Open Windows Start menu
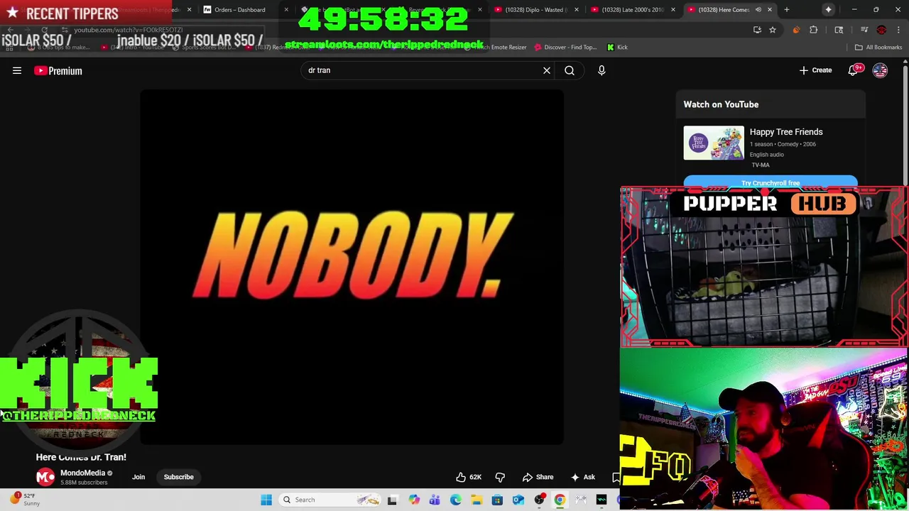Image resolution: width=909 pixels, height=511 pixels. tap(266, 500)
